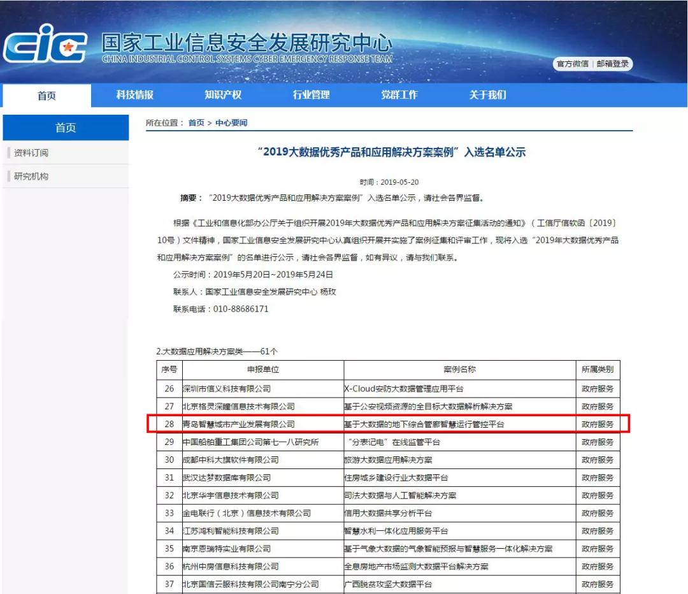Viewport: 688px width, 594px height.
Task: Open the 知识产权 tab
Action: [223, 95]
